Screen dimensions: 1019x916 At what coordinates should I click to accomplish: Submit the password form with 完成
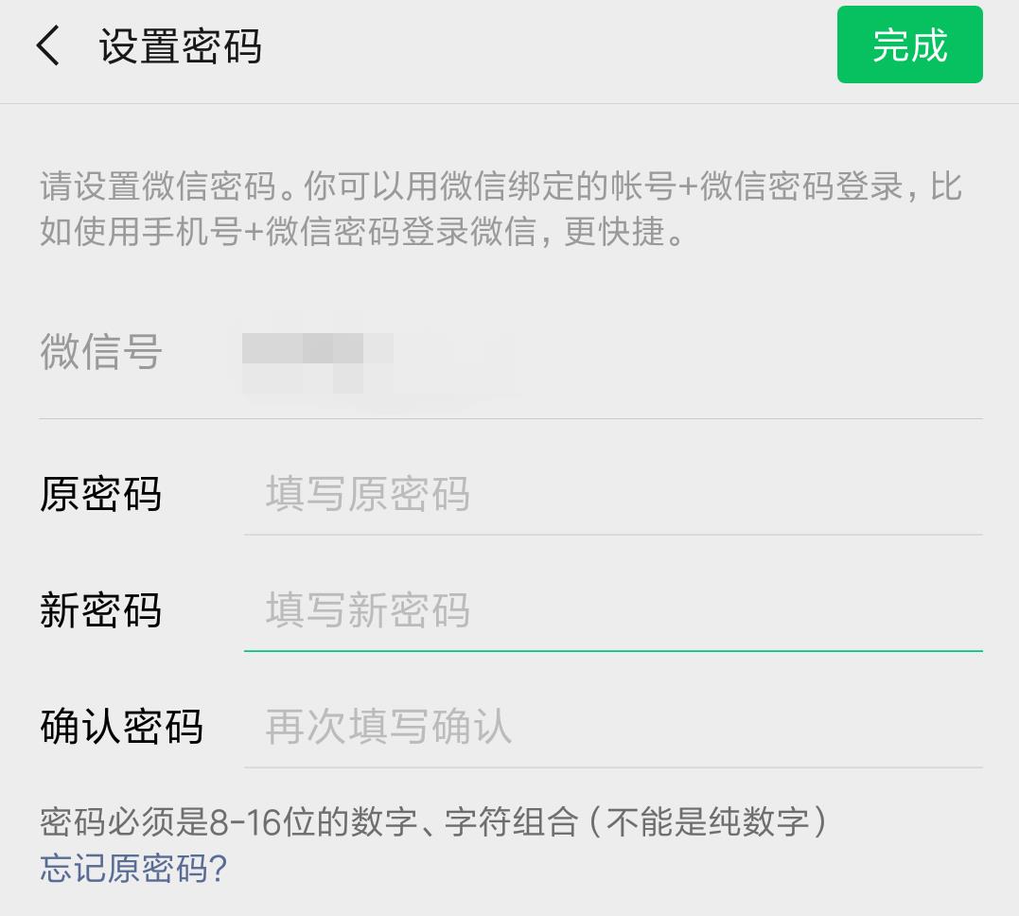click(x=909, y=44)
